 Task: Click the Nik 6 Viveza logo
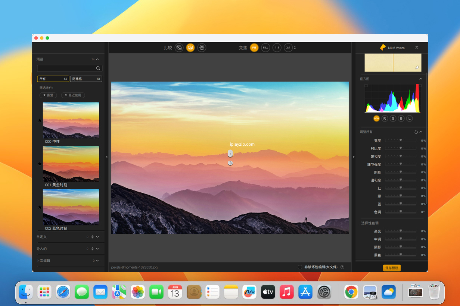tap(383, 47)
